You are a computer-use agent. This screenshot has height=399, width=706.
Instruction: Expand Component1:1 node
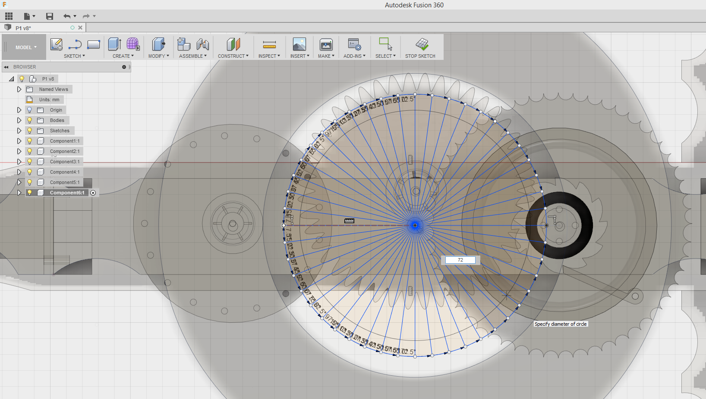tap(19, 141)
